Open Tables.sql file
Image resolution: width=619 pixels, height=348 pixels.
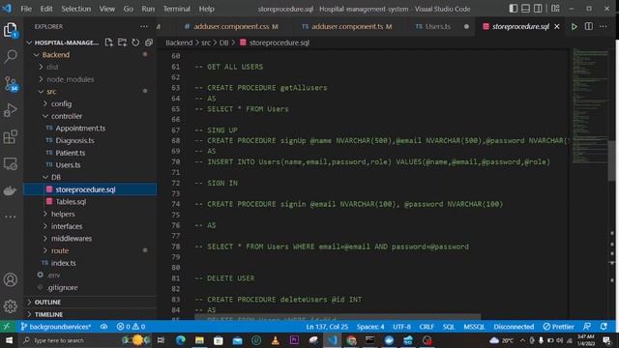point(71,202)
